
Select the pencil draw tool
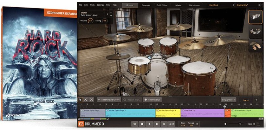pyautogui.click(x=86, y=100)
